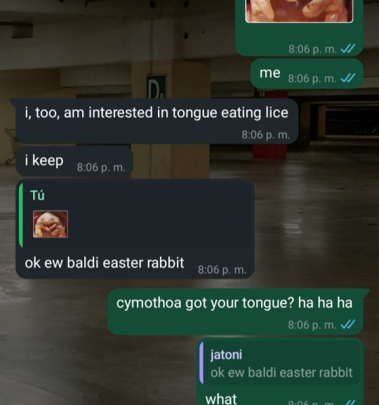Tap read ticks on cymothoa message
Image resolution: width=379 pixels, height=405 pixels.
[348, 324]
